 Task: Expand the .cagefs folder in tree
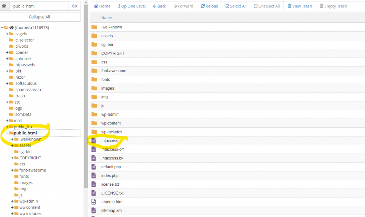pos(7,34)
